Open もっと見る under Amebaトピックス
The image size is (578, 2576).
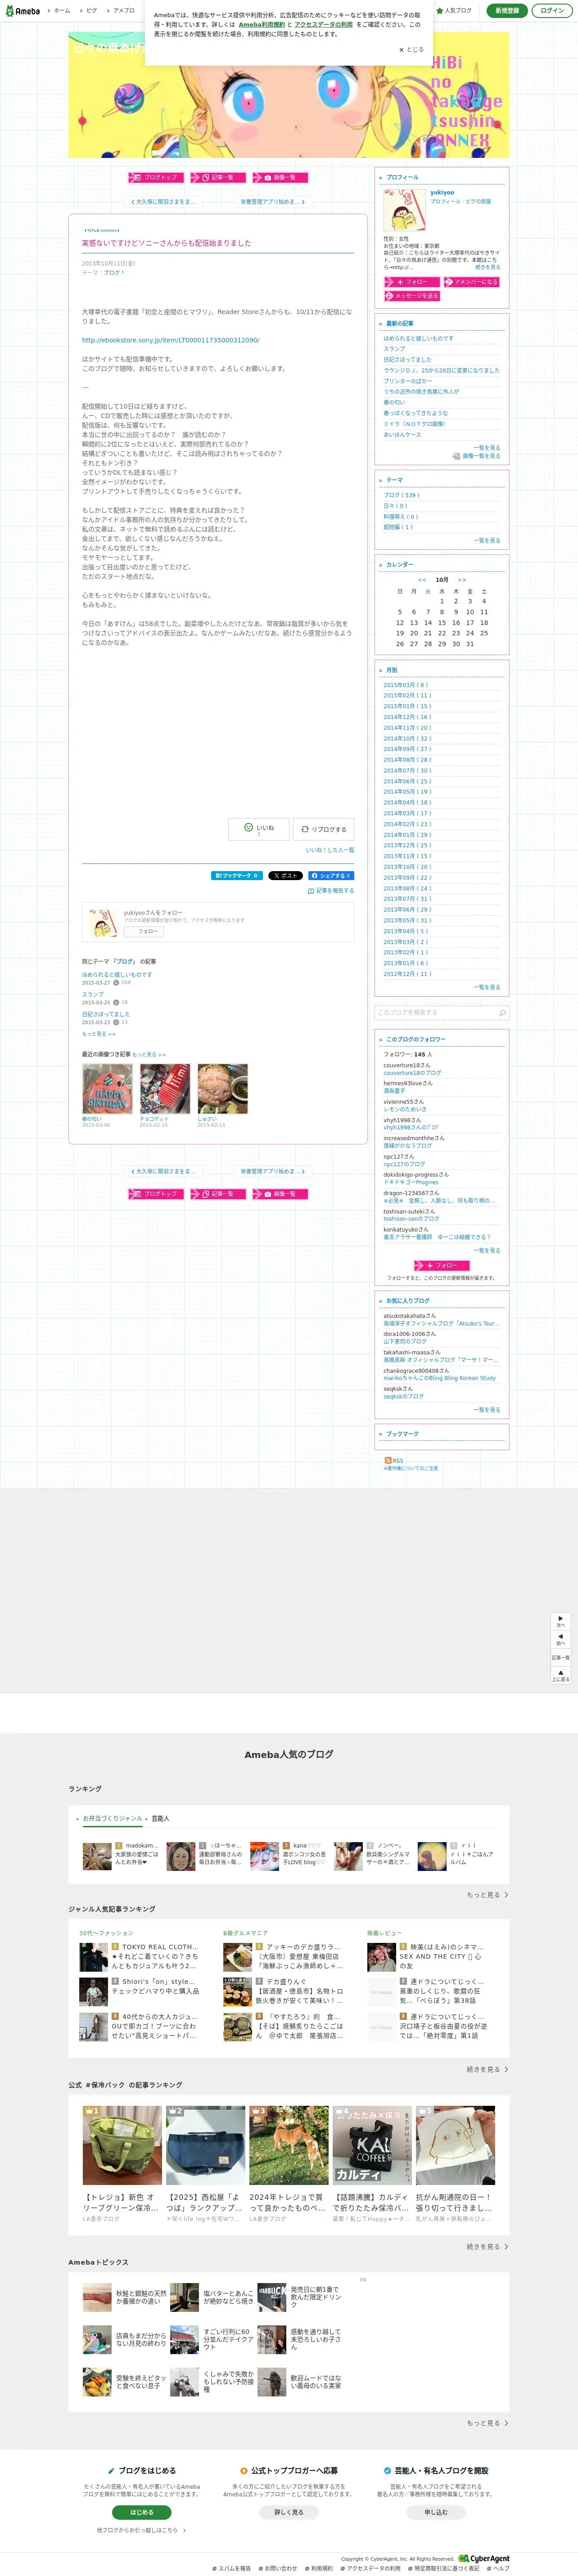pos(487,2423)
